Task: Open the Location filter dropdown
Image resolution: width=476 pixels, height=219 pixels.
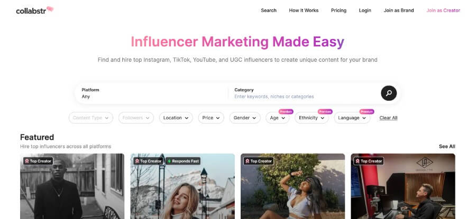Action: 176,118
